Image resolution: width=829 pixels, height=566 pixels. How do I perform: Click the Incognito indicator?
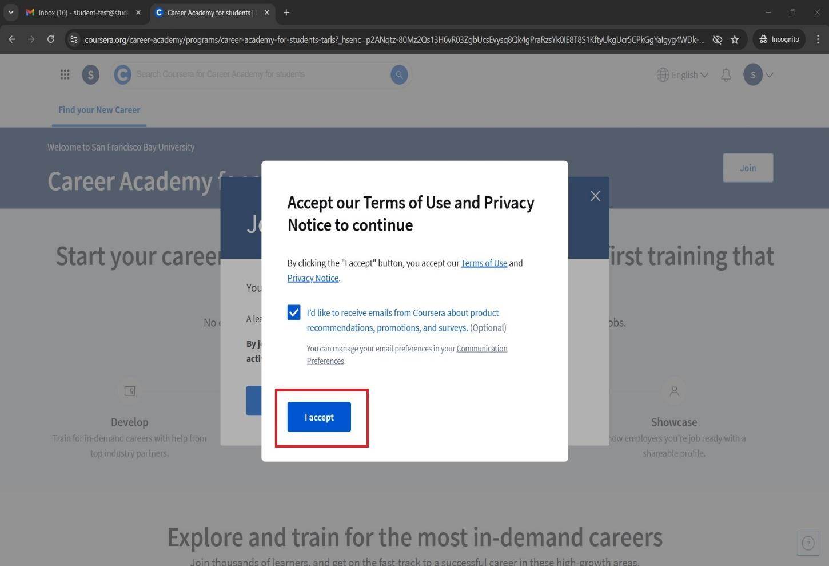coord(779,39)
